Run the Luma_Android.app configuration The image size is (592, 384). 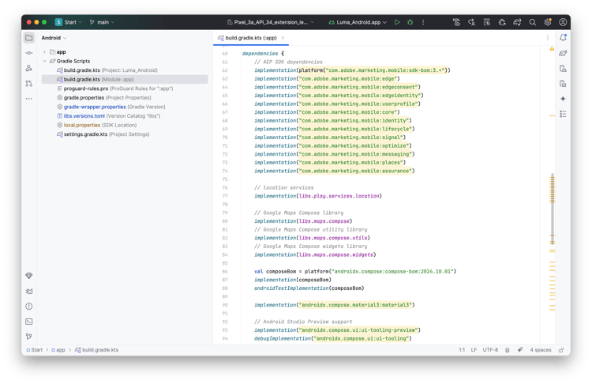pyautogui.click(x=397, y=22)
